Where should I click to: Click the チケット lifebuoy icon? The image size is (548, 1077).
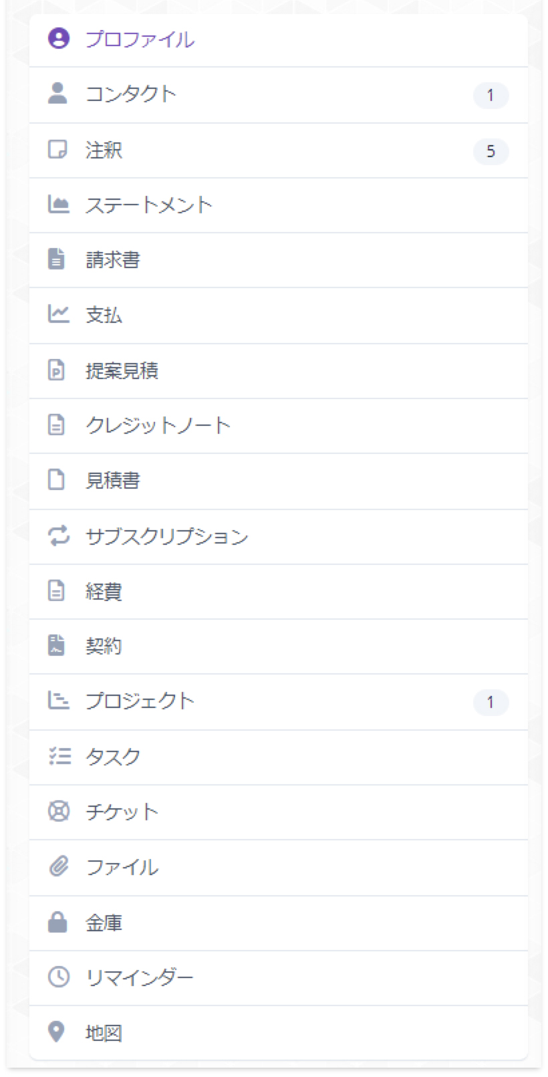pyautogui.click(x=58, y=811)
